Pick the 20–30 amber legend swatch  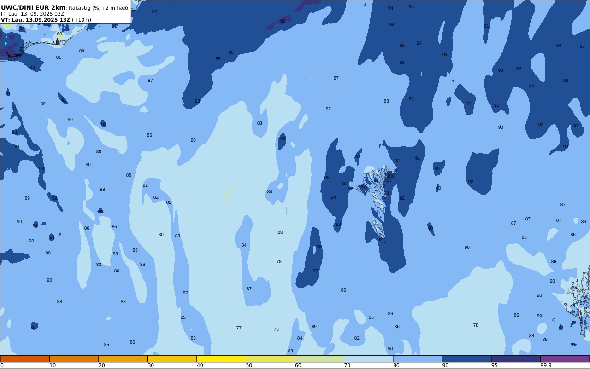[x=123, y=358]
